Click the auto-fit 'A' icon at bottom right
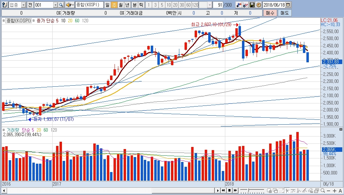 click(340, 190)
